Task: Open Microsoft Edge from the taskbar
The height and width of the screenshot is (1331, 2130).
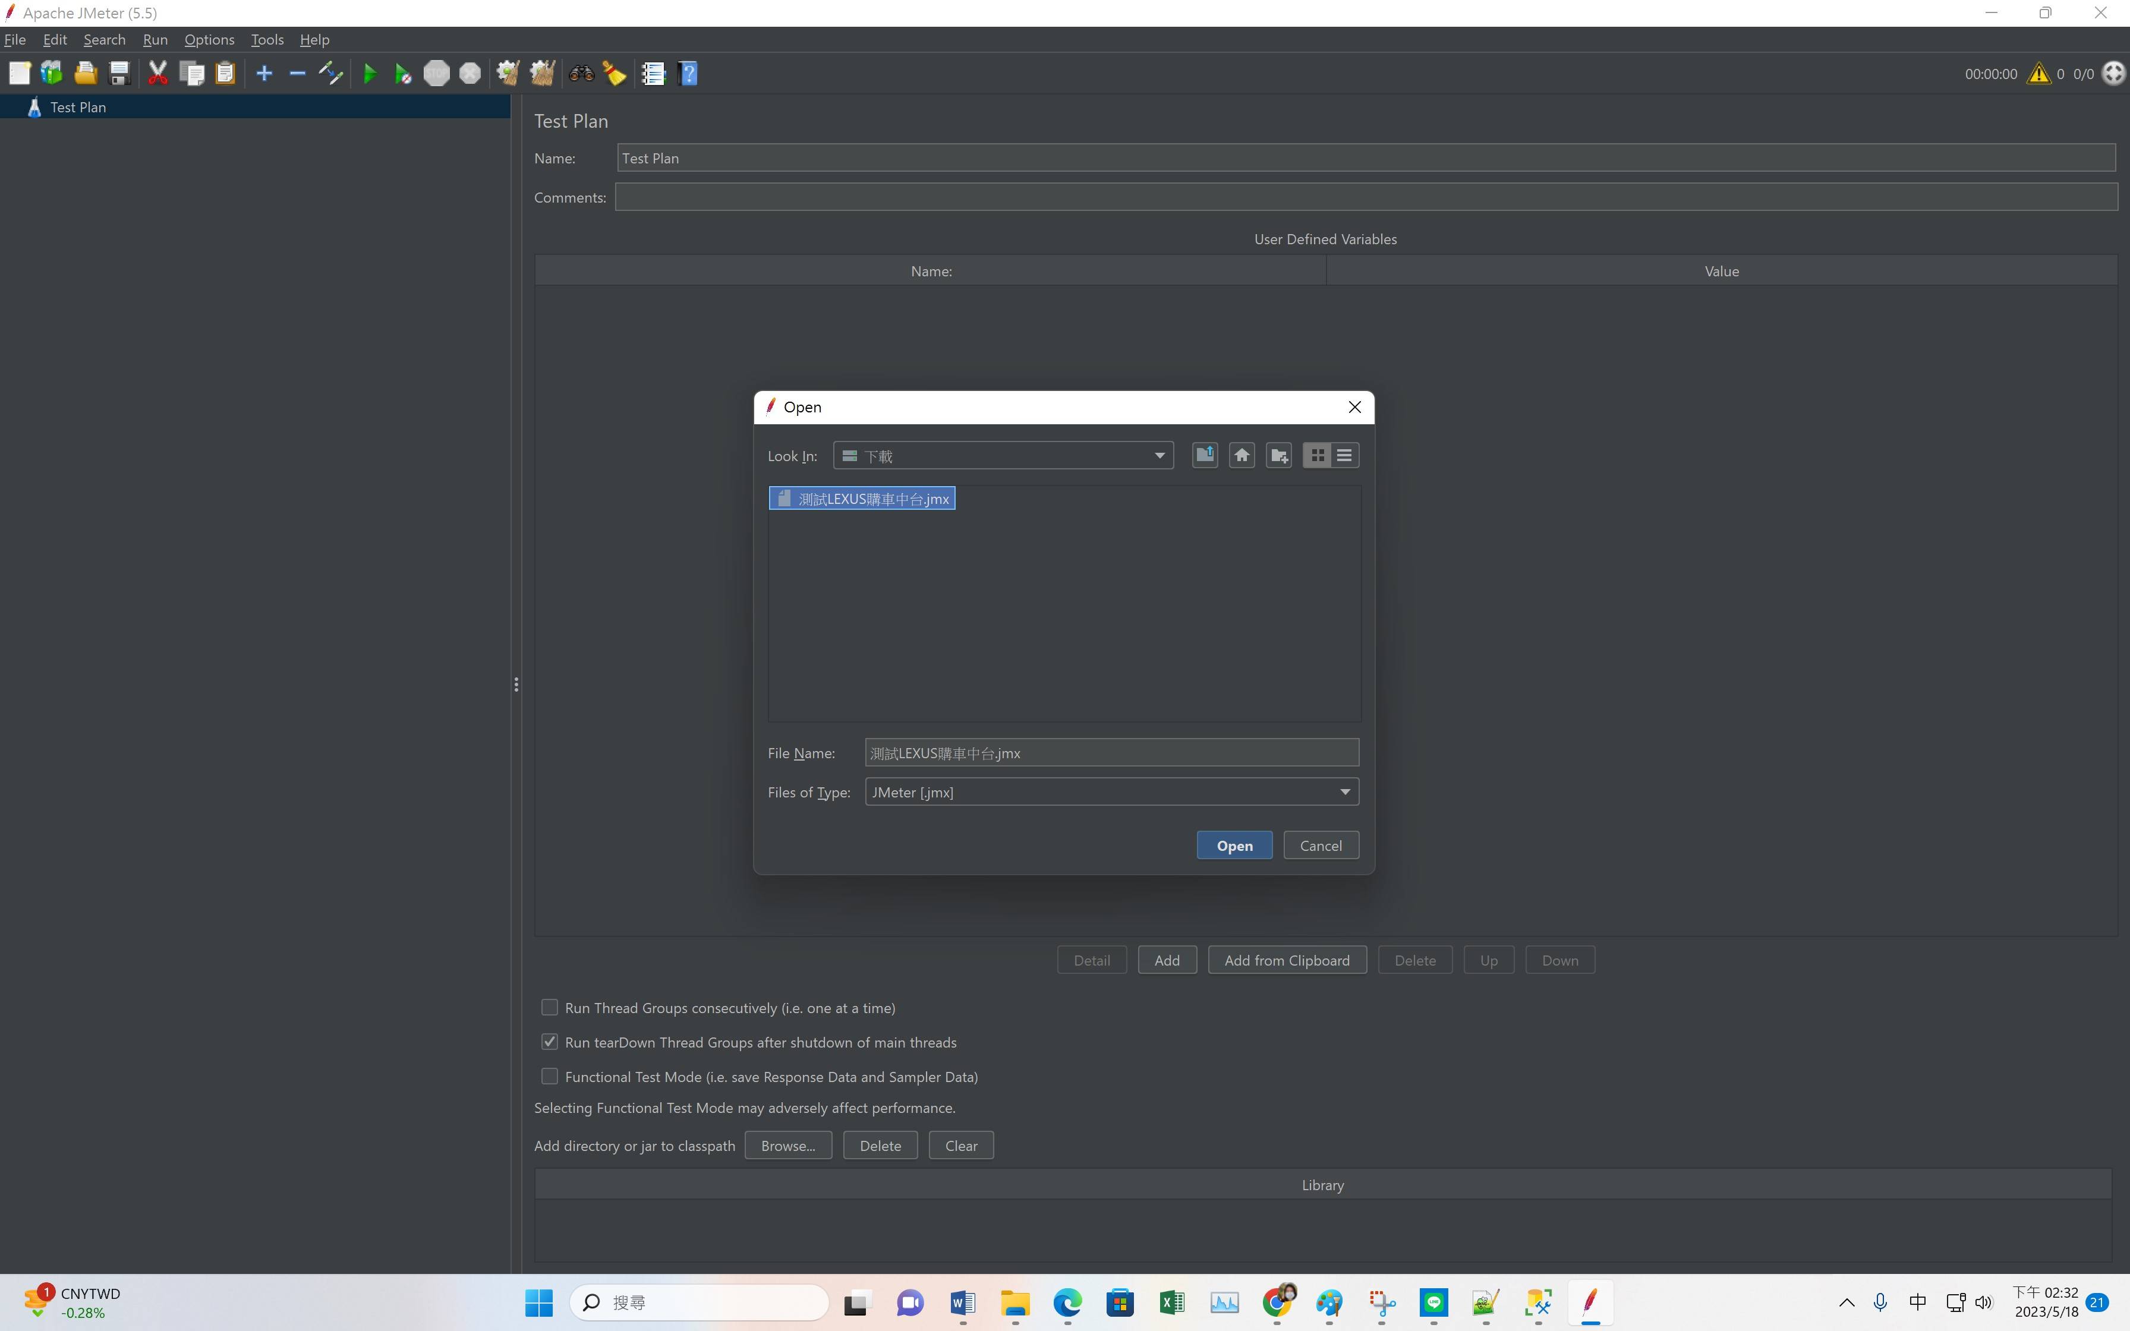Action: [1067, 1302]
